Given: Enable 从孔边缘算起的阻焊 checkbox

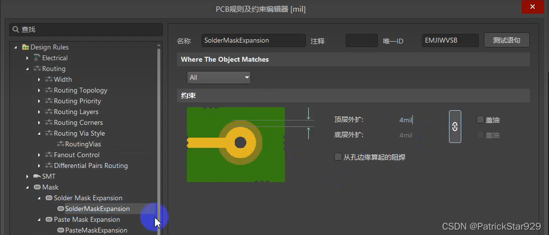Looking at the screenshot, I should [x=338, y=157].
